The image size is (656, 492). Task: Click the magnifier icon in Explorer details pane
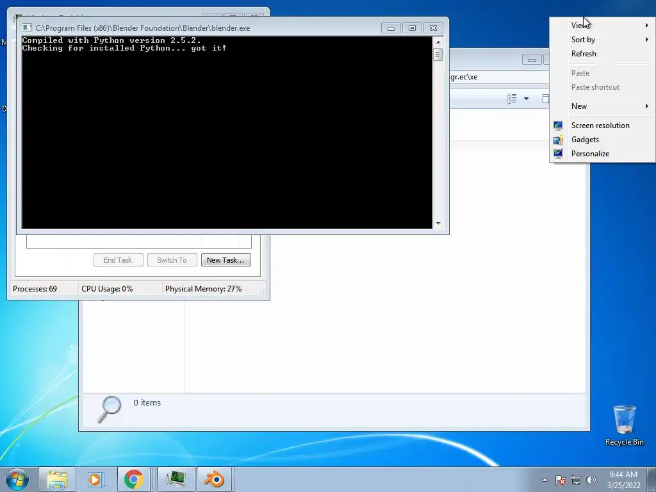(x=109, y=409)
